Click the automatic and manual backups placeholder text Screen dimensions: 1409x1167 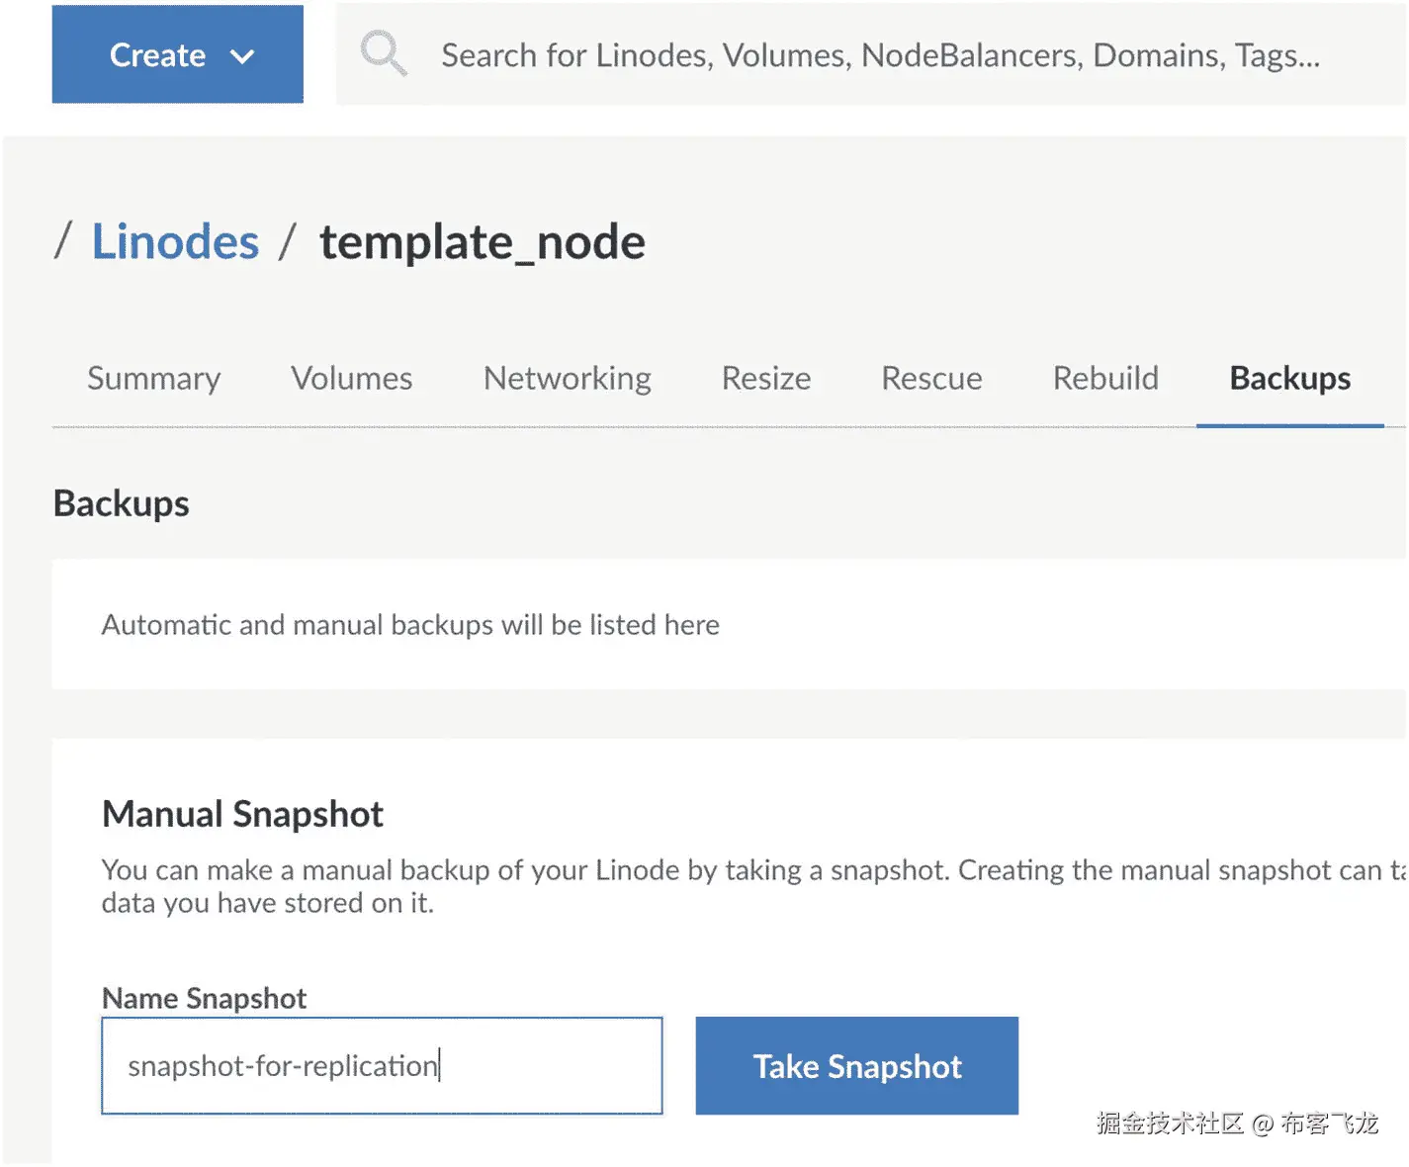pos(410,625)
